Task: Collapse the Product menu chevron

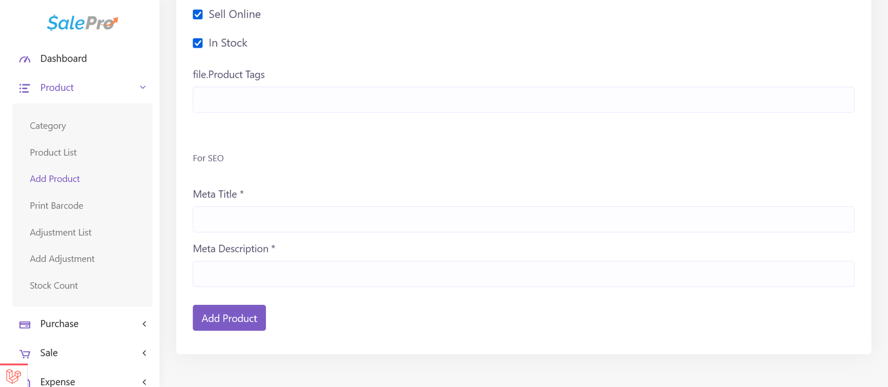Action: click(x=143, y=88)
